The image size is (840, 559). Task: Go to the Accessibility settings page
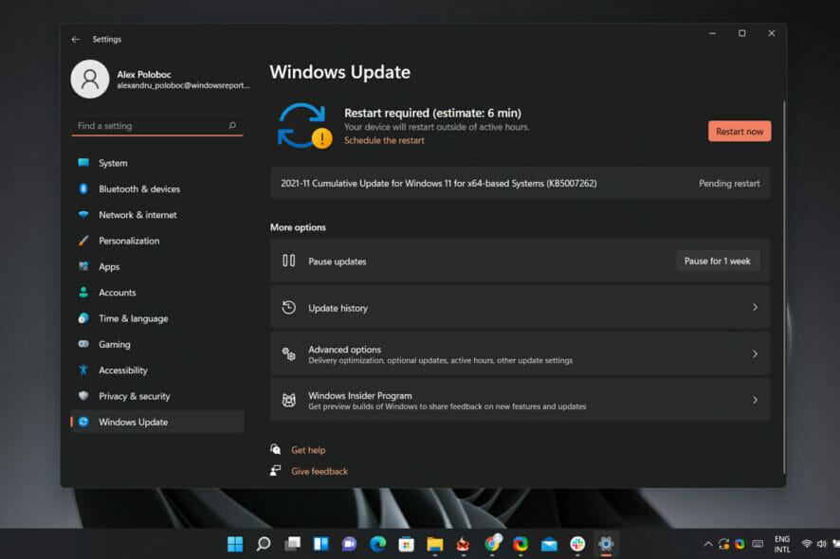pos(123,370)
